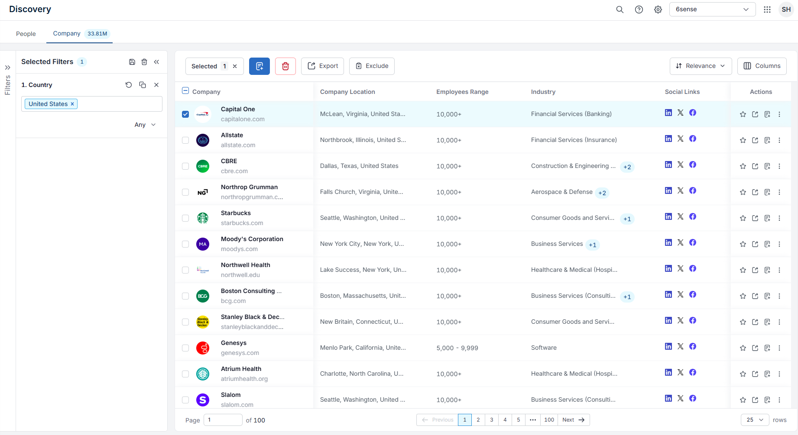Open Allstate X profile link
This screenshot has height=435, width=798.
click(x=681, y=139)
